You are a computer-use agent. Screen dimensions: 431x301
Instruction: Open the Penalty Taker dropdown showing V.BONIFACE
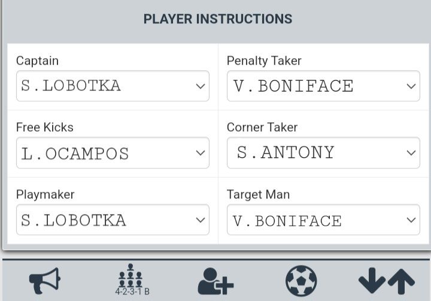click(323, 86)
